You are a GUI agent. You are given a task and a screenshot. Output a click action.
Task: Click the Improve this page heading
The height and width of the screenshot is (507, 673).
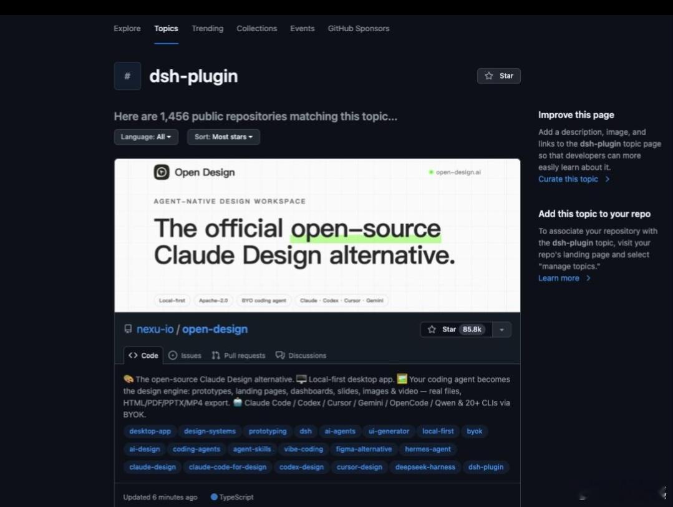tap(576, 115)
